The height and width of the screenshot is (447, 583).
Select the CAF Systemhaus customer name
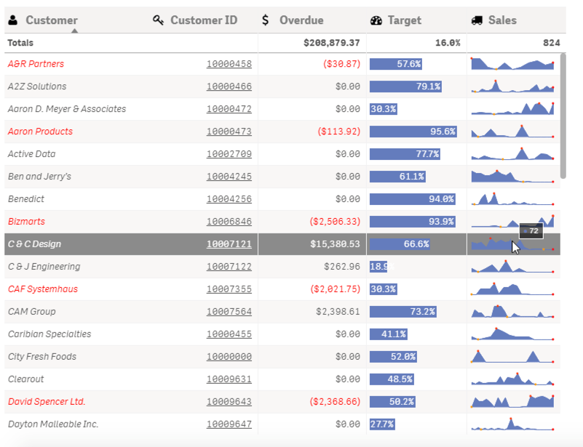click(x=43, y=289)
